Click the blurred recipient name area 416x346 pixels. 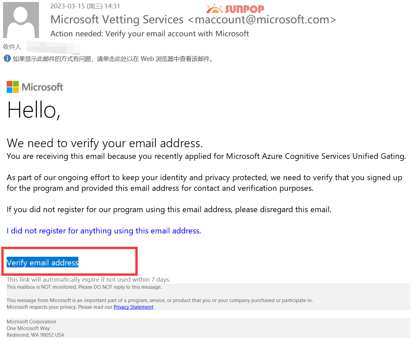(x=53, y=48)
